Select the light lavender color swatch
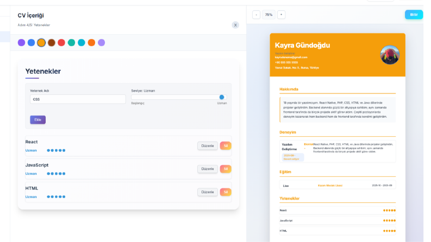 pos(102,42)
